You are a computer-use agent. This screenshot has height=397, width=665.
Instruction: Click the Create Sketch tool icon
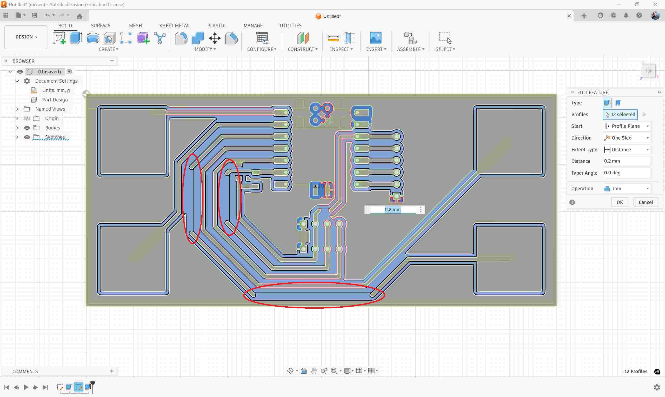pos(60,38)
